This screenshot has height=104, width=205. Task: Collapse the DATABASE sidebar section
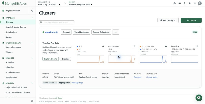click(x=32, y=18)
